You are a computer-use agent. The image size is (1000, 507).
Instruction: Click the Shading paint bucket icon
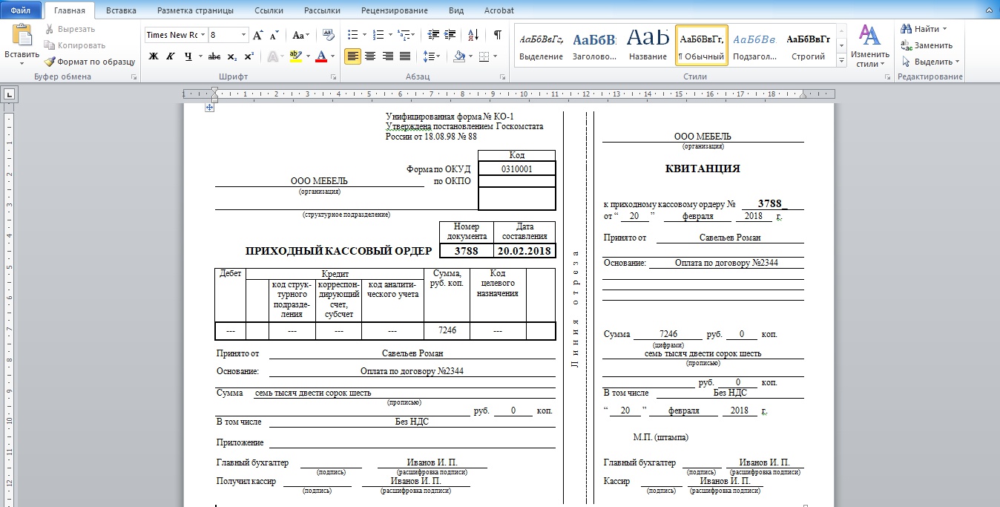tap(458, 56)
